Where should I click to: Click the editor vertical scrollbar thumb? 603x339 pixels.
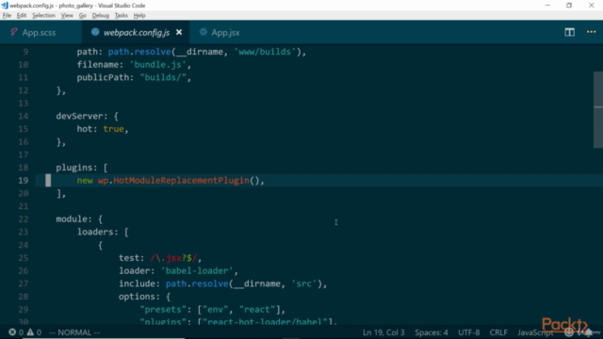coord(598,109)
